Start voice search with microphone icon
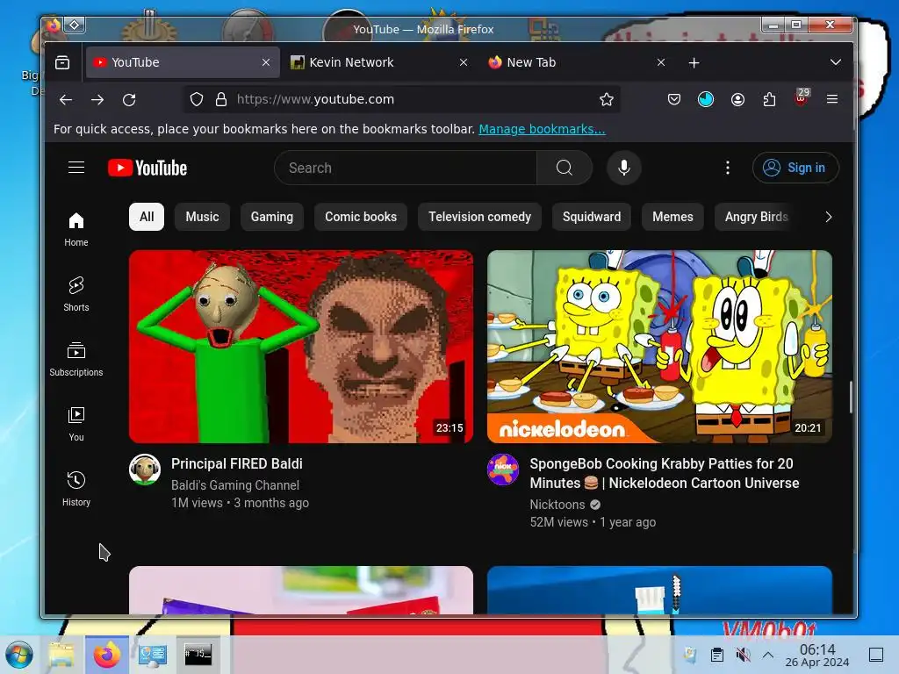The width and height of the screenshot is (899, 674). [624, 168]
